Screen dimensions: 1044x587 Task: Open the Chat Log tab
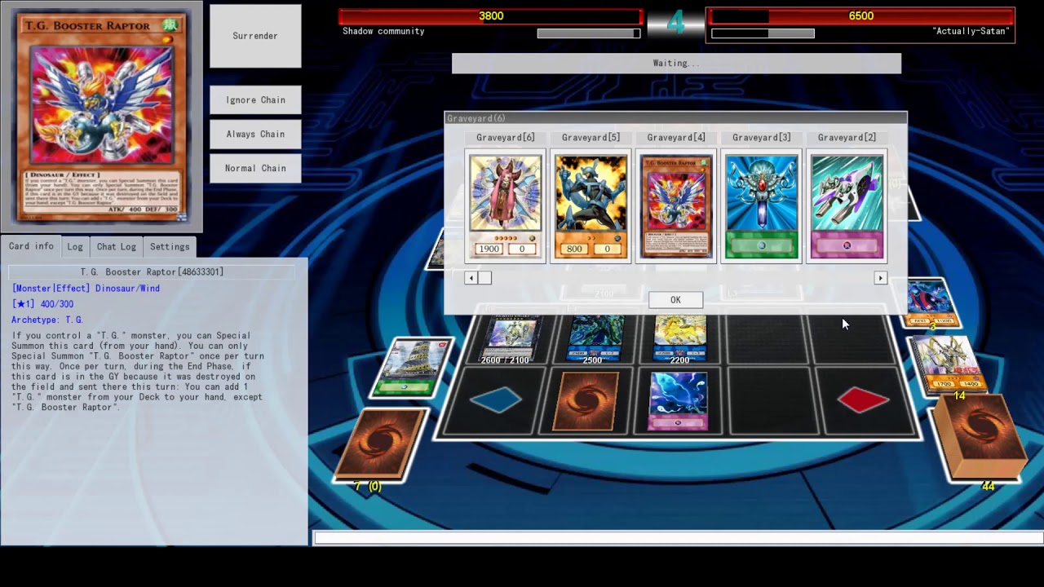click(117, 246)
